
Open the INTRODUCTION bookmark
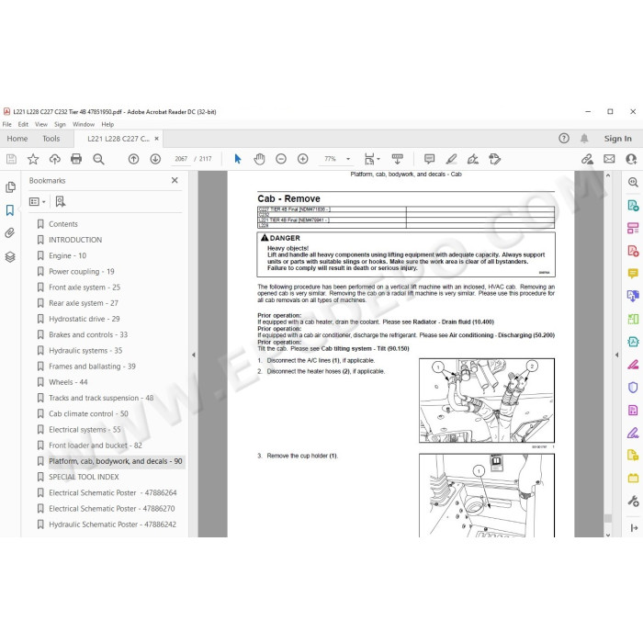point(75,240)
